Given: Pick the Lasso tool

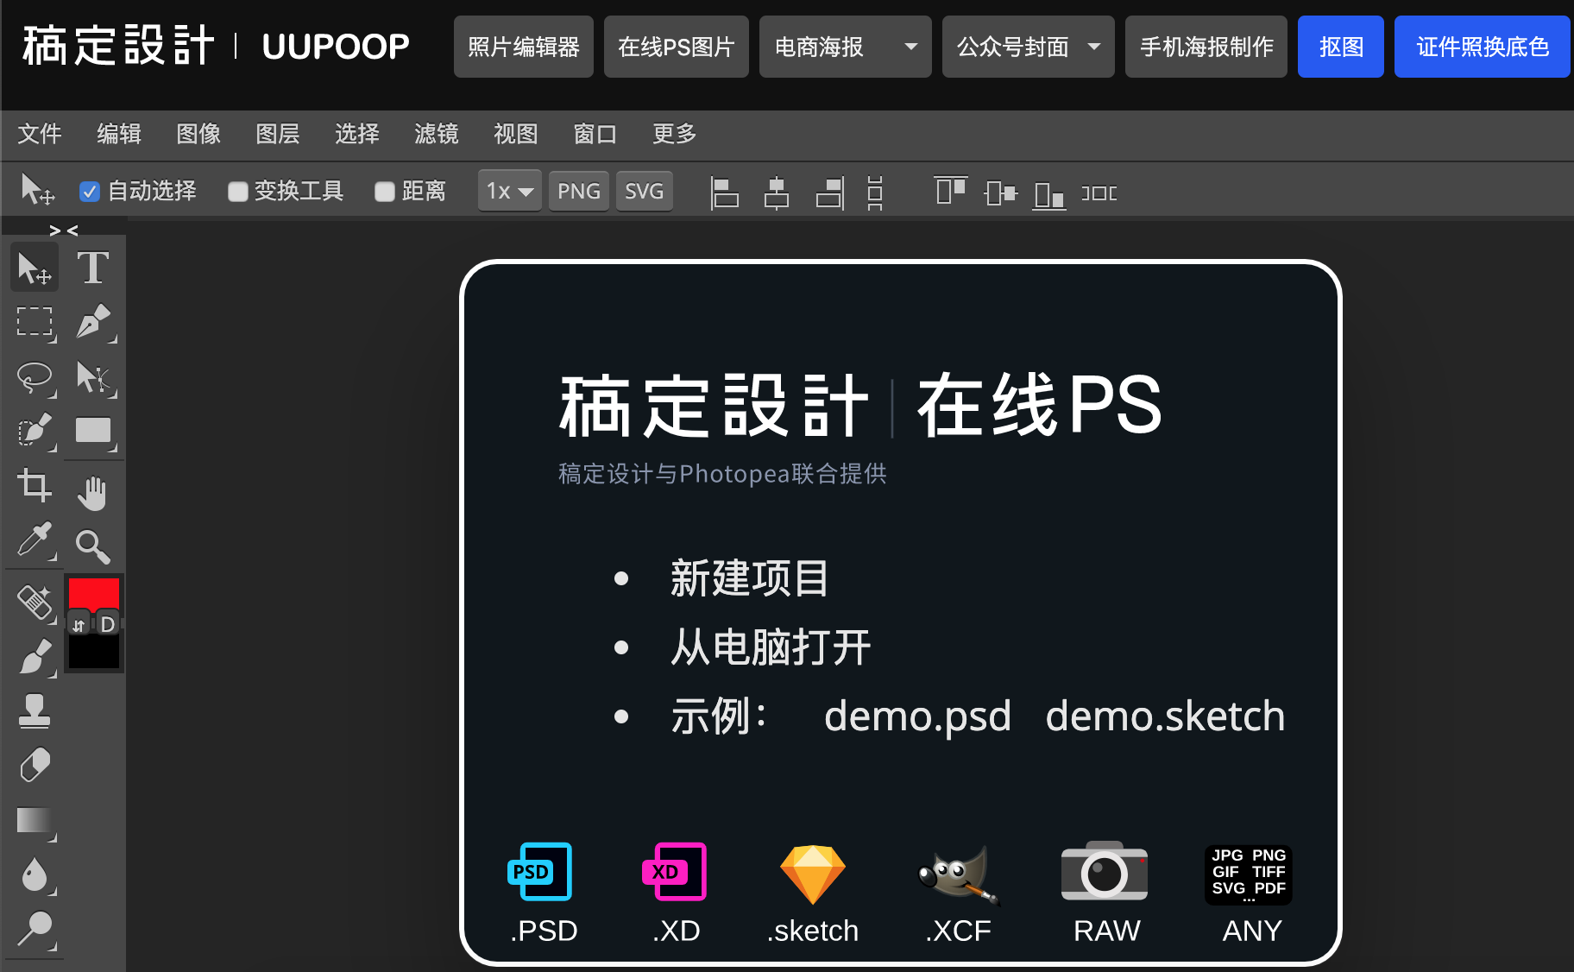Looking at the screenshot, I should tap(35, 377).
